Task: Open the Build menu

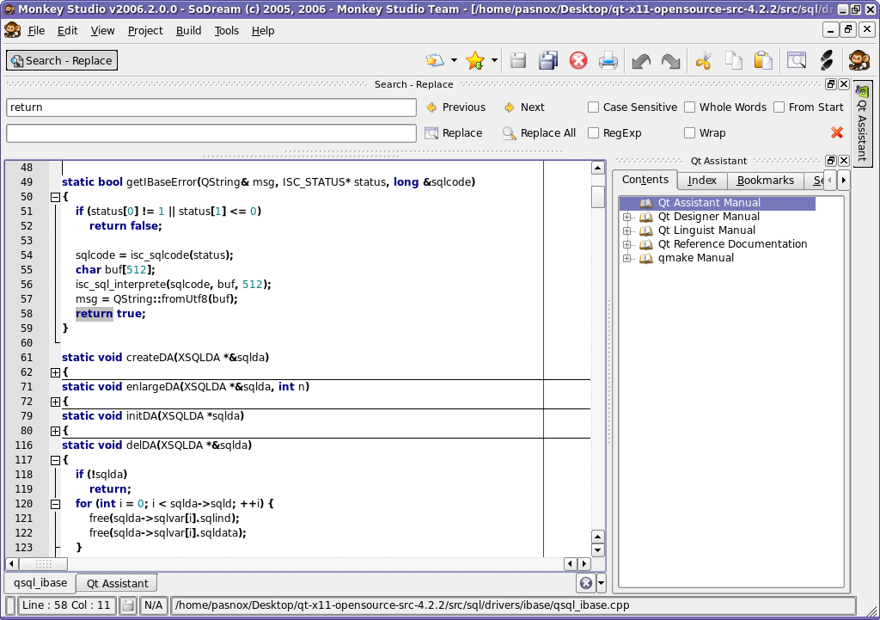Action: click(188, 30)
